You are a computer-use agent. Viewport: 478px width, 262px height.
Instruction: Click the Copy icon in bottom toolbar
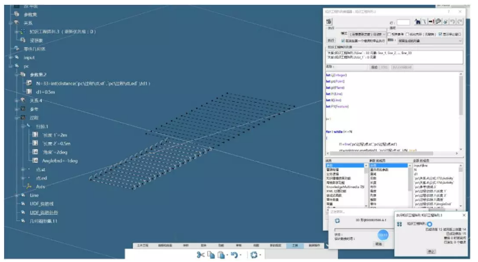(x=211, y=254)
